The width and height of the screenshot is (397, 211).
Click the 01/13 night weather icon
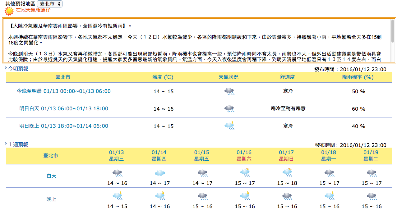(x=117, y=196)
